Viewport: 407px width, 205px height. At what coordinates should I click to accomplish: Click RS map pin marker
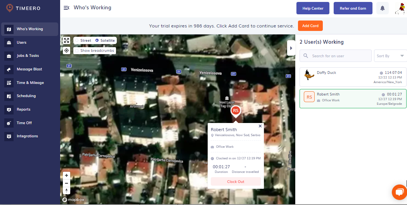pyautogui.click(x=236, y=111)
